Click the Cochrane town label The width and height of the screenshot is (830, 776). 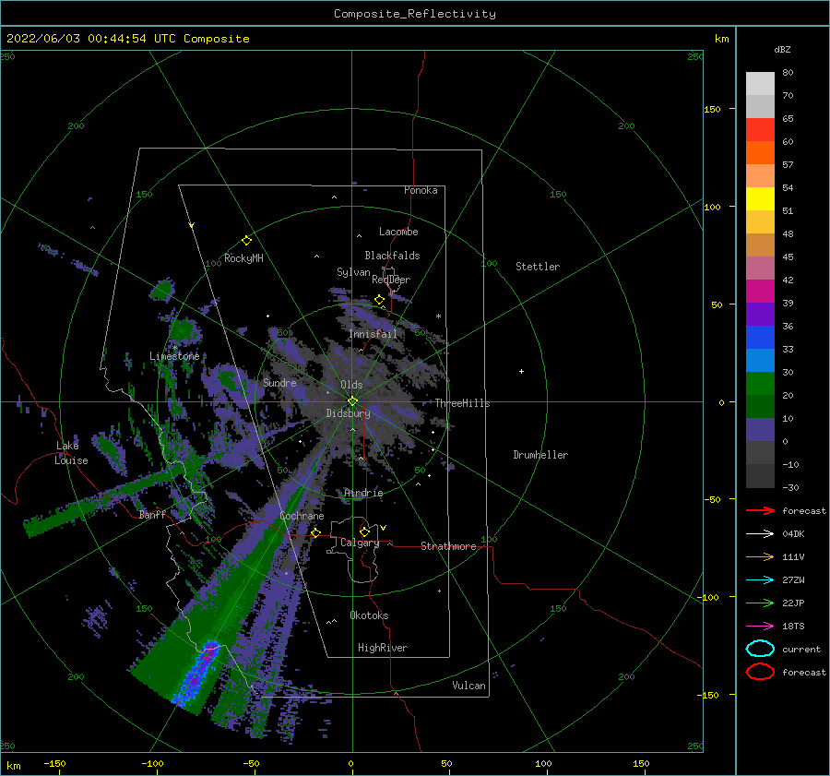tap(302, 516)
